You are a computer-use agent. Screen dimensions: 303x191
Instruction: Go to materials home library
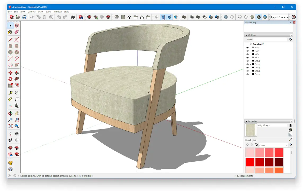[256, 145]
